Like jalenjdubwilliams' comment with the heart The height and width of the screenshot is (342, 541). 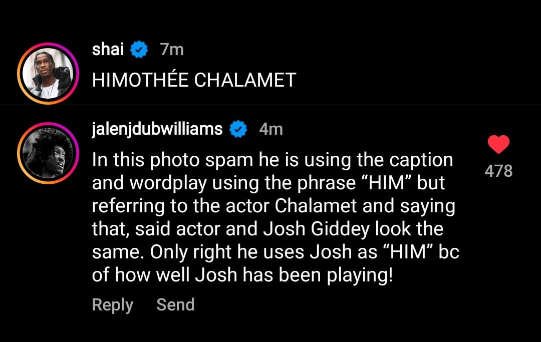pos(498,145)
